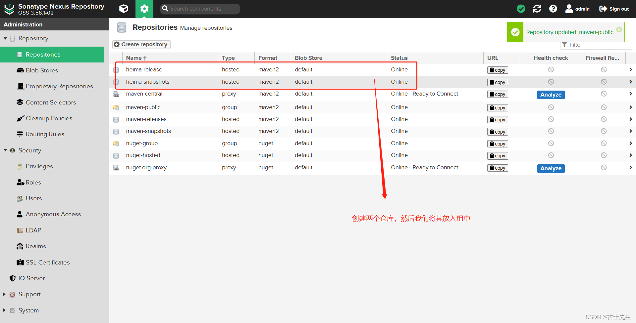Viewport: 636px width, 323px height.
Task: Sort by the Blob Store column header
Action: tap(339, 58)
